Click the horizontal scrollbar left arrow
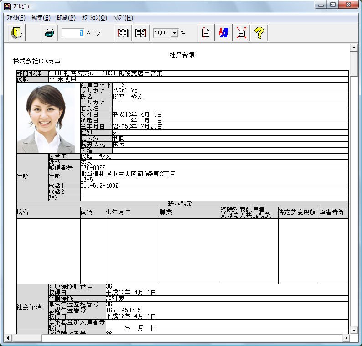The width and height of the screenshot is (362, 346). click(8, 338)
